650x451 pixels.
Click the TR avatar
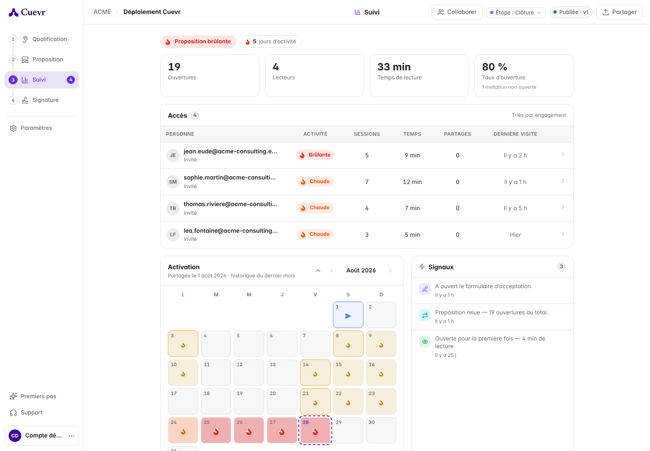tap(173, 208)
